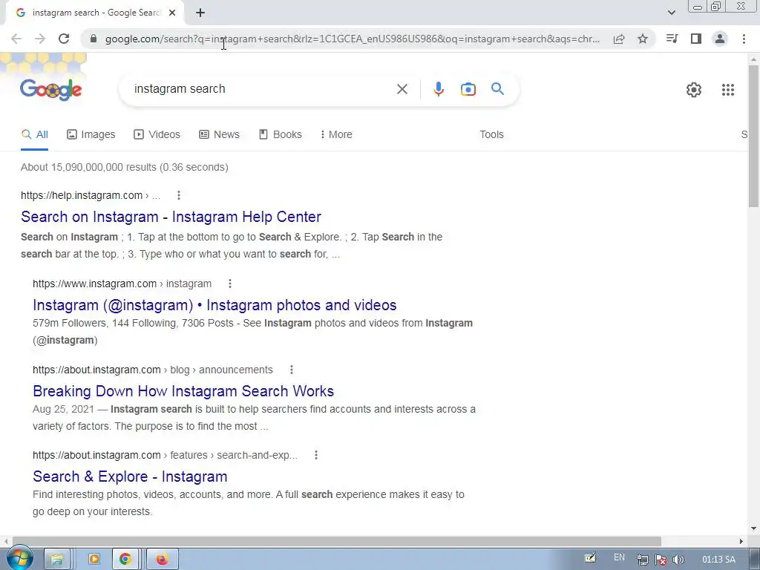Open options dots next to help.instagram.com result

pyautogui.click(x=179, y=195)
